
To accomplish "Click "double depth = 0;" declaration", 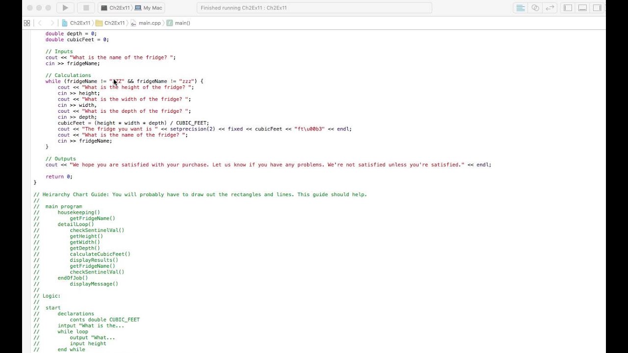I will [71, 34].
